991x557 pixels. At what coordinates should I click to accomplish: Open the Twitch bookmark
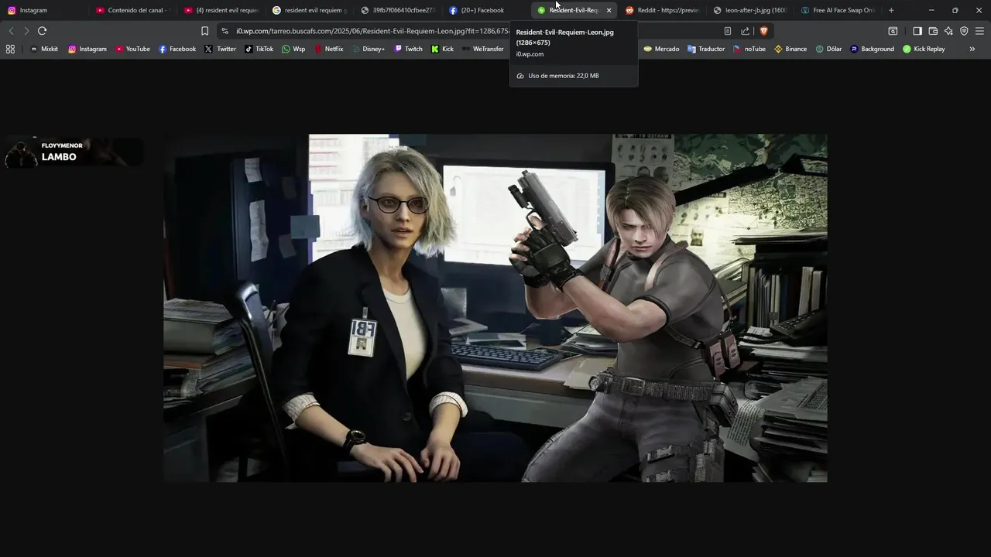coord(409,49)
